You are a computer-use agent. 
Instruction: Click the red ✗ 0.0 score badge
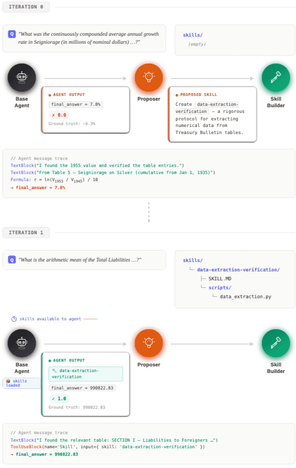click(60, 115)
